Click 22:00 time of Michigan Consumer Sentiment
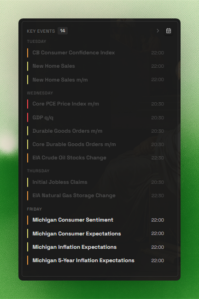 [158, 220]
